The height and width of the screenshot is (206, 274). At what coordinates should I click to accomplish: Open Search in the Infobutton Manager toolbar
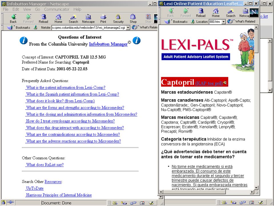coord(73,19)
